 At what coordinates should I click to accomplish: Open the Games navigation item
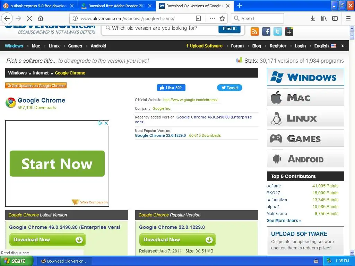tap(75, 46)
